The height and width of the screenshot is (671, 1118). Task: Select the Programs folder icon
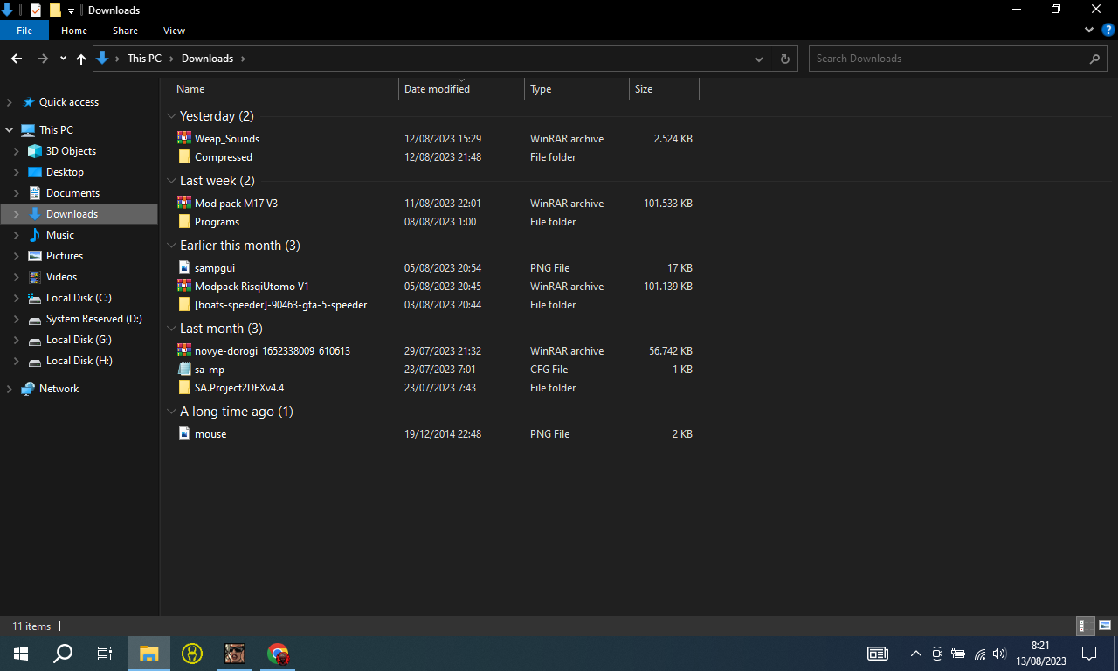[184, 222]
